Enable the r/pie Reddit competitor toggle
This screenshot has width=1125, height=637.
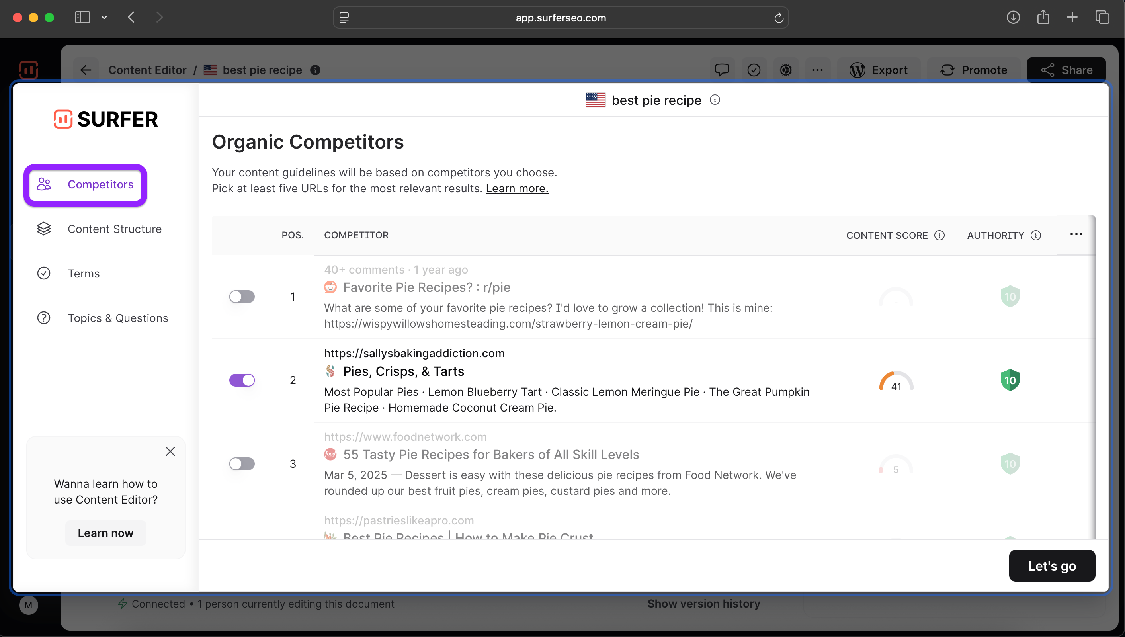(x=242, y=297)
